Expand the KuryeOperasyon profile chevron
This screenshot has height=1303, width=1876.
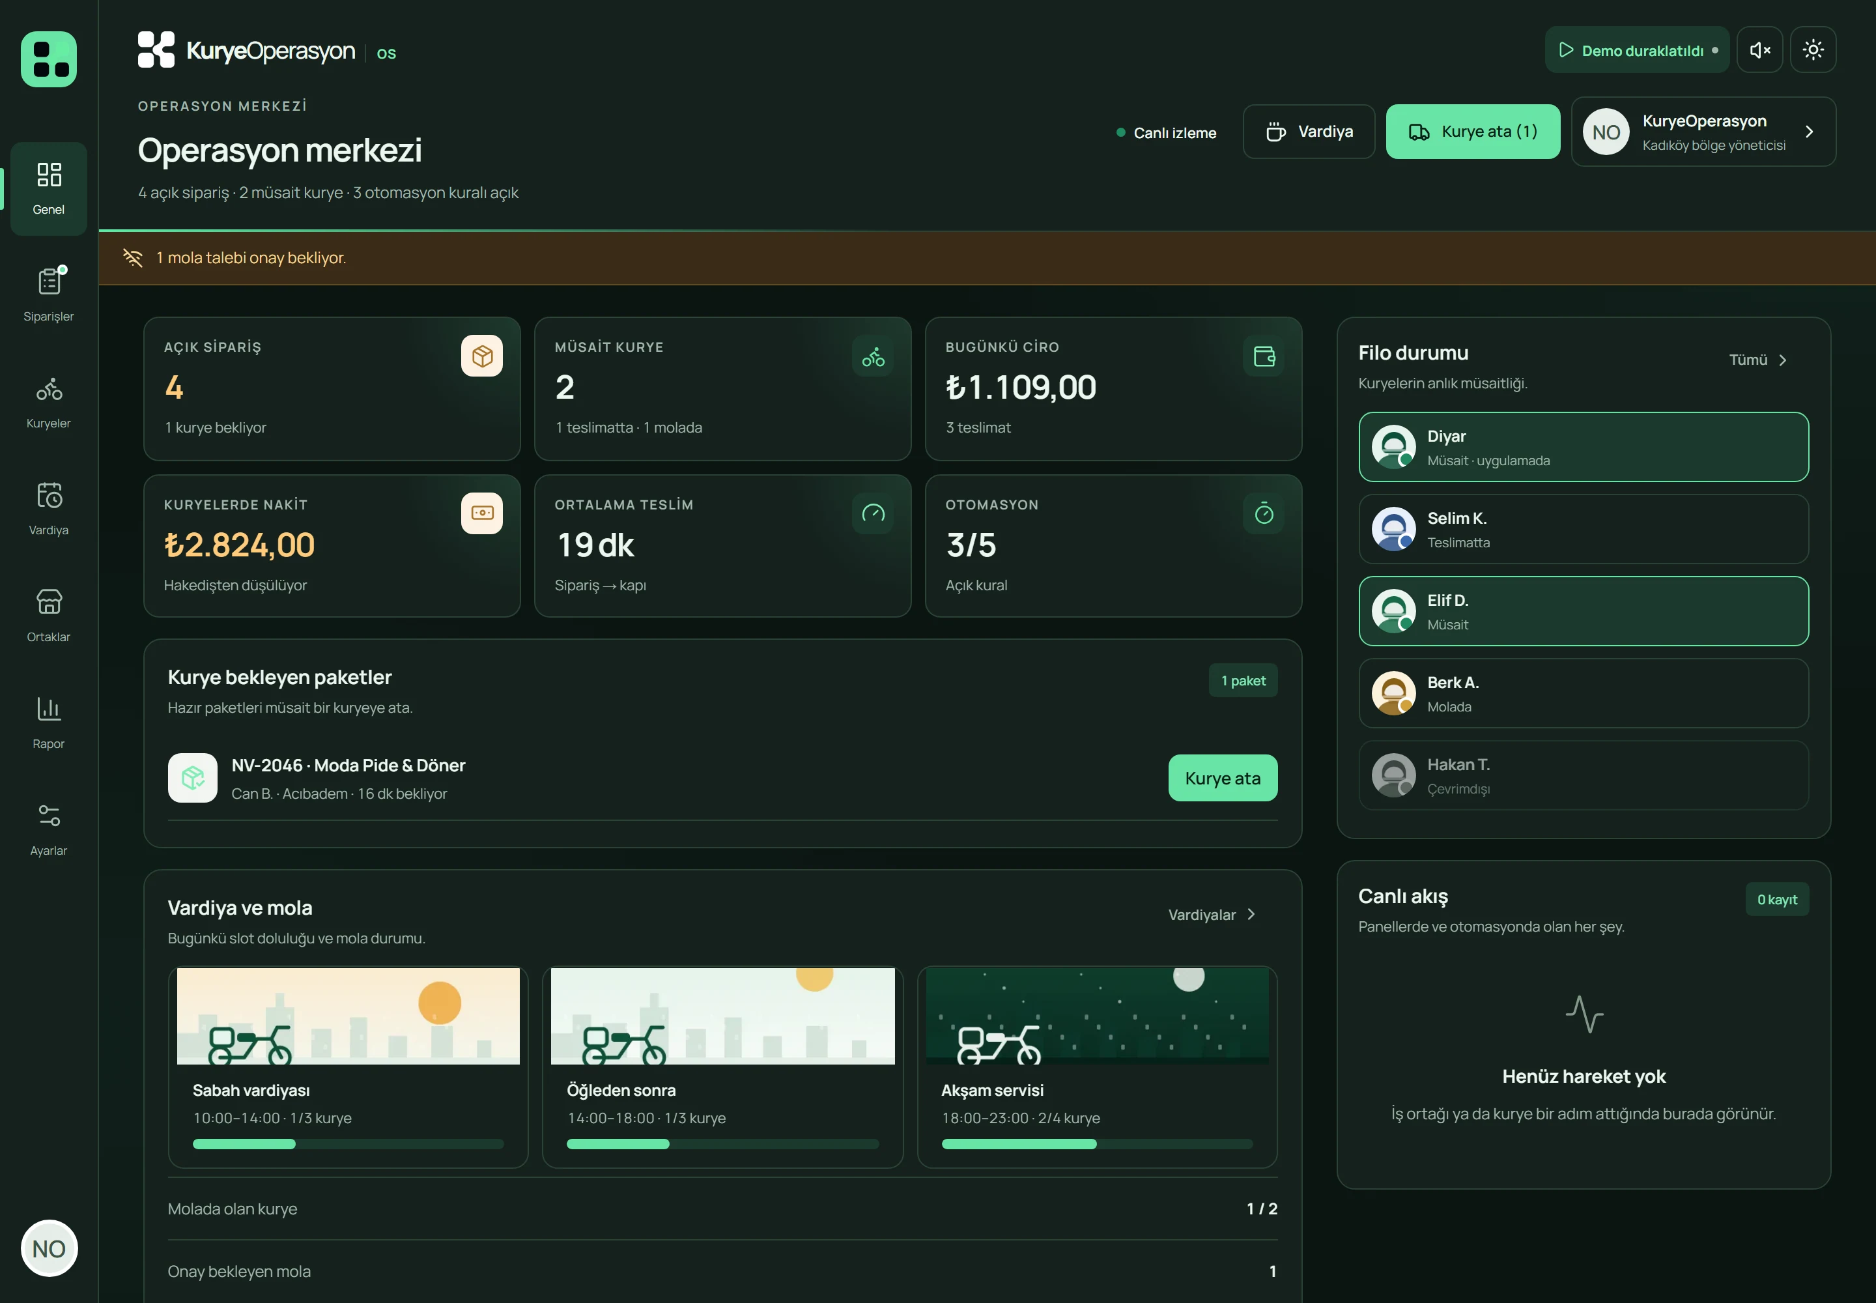click(1809, 132)
